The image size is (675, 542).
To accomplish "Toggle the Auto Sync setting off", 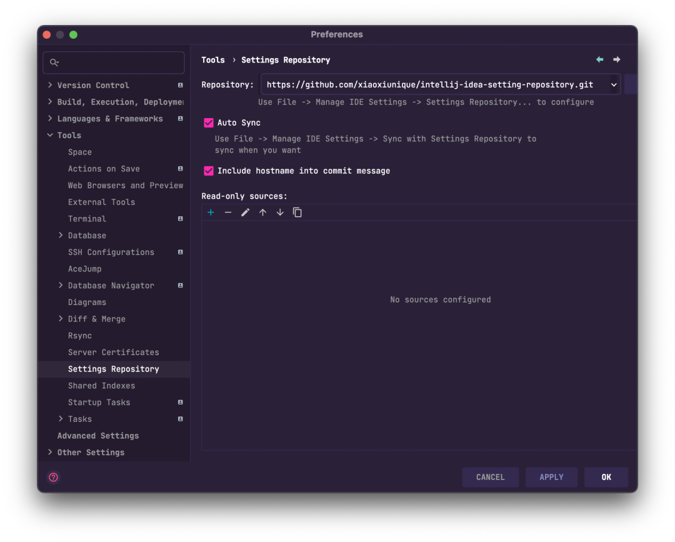I will pyautogui.click(x=208, y=123).
